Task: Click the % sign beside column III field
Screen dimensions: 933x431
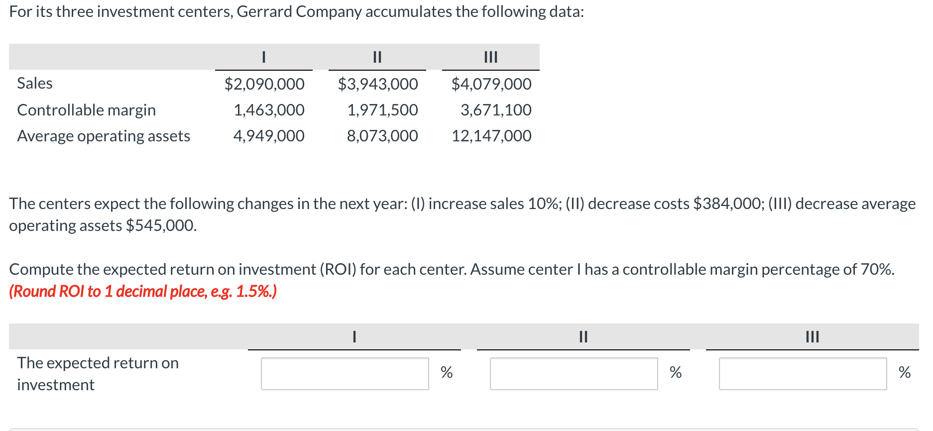Action: point(905,372)
